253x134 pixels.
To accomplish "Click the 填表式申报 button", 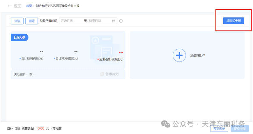I will pyautogui.click(x=233, y=21).
